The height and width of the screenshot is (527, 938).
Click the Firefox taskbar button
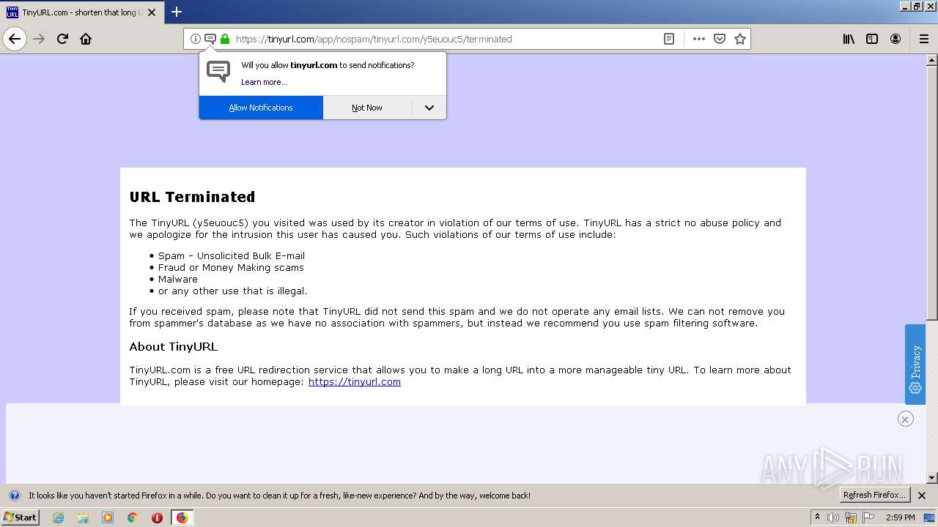click(182, 517)
